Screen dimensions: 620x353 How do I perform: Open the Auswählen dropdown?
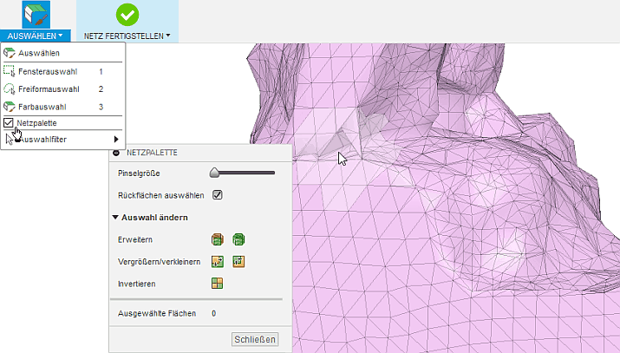pos(36,36)
